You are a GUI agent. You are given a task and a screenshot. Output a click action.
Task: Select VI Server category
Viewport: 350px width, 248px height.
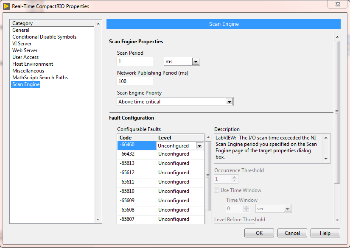22,44
